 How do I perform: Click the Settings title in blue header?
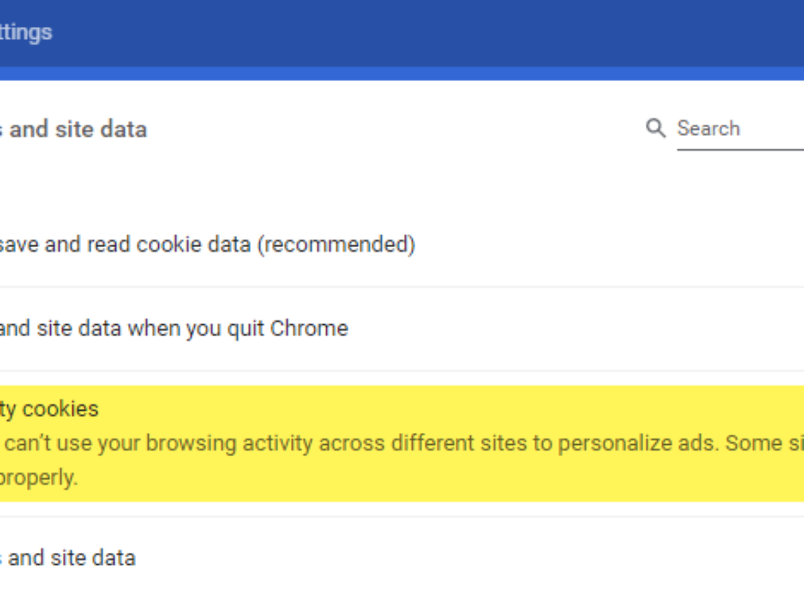[x=25, y=31]
